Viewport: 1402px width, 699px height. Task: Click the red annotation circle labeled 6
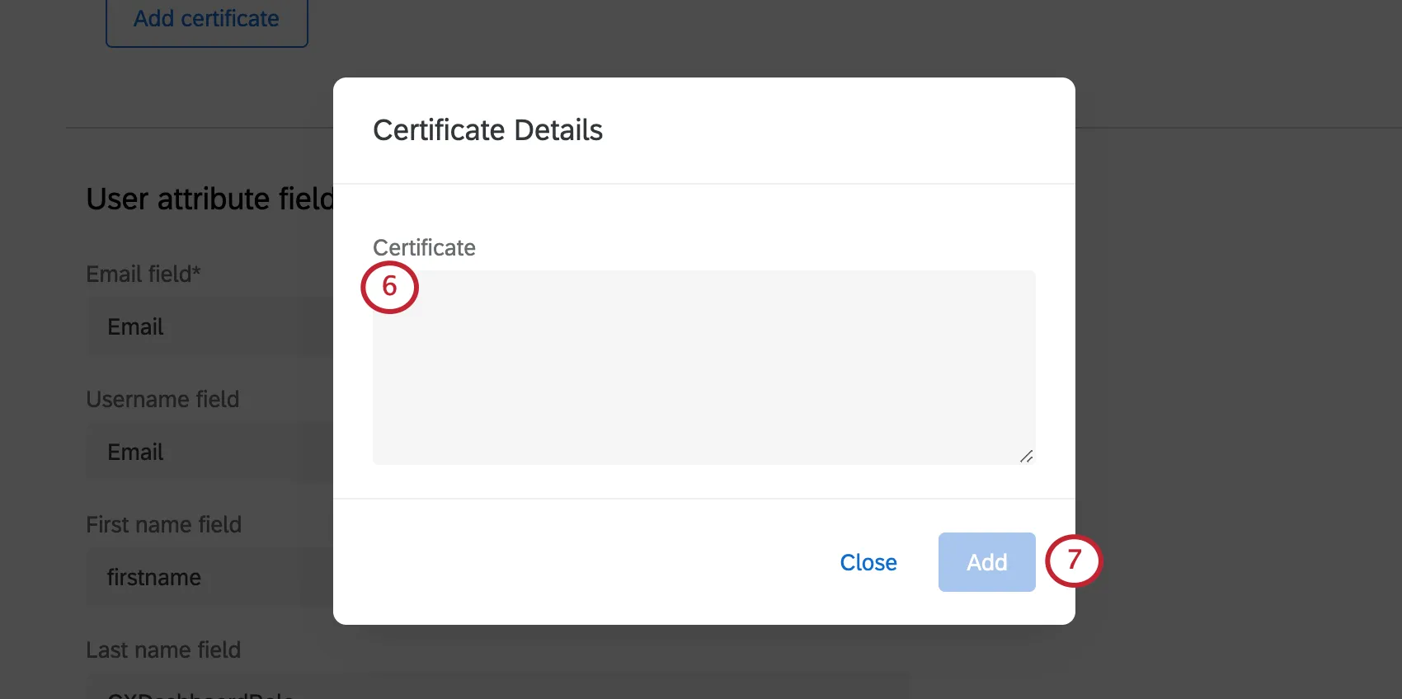click(390, 287)
